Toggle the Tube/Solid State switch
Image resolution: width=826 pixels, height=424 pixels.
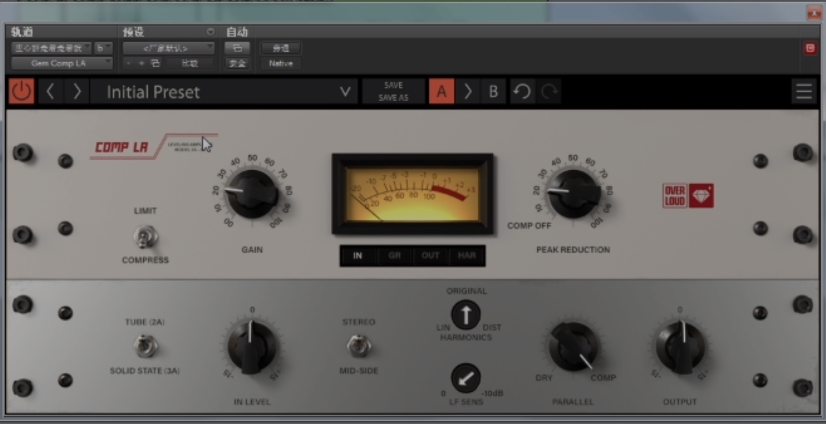pyautogui.click(x=145, y=346)
